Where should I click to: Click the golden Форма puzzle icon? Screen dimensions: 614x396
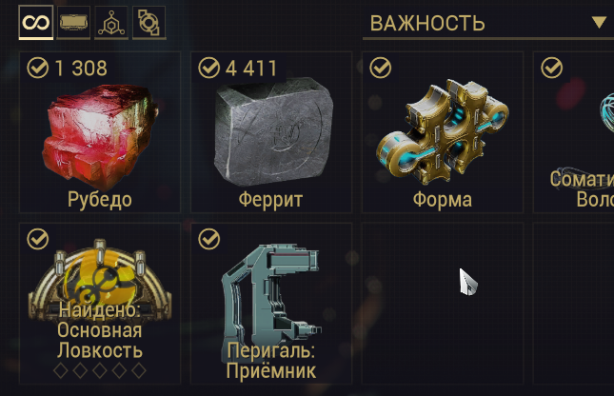pyautogui.click(x=443, y=132)
